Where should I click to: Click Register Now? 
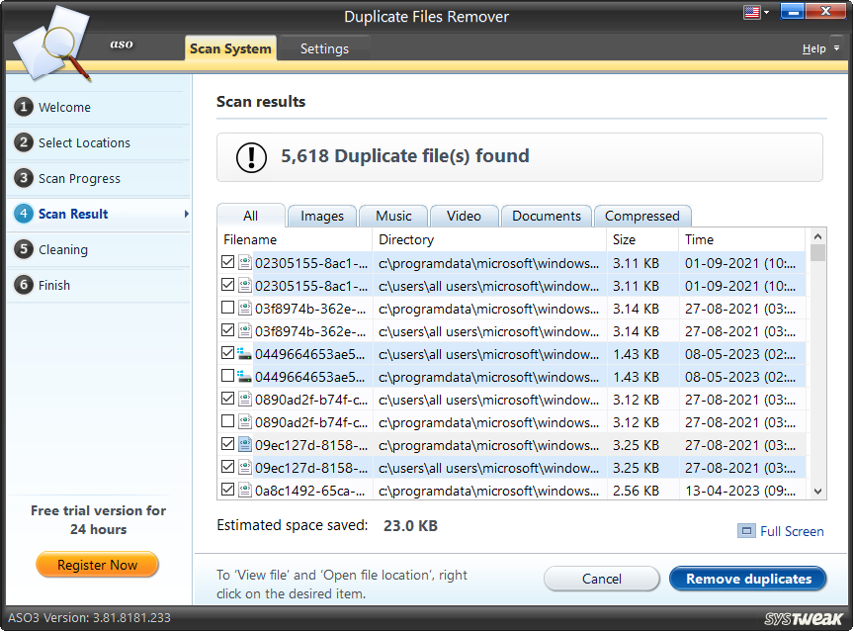[x=97, y=565]
